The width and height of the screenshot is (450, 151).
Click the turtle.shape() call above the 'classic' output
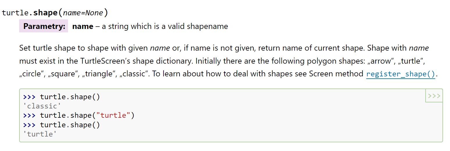[70, 97]
